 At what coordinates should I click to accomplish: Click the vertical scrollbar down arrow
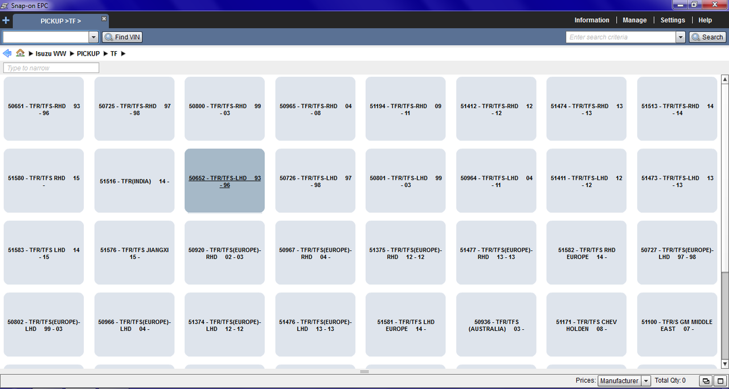pyautogui.click(x=724, y=364)
